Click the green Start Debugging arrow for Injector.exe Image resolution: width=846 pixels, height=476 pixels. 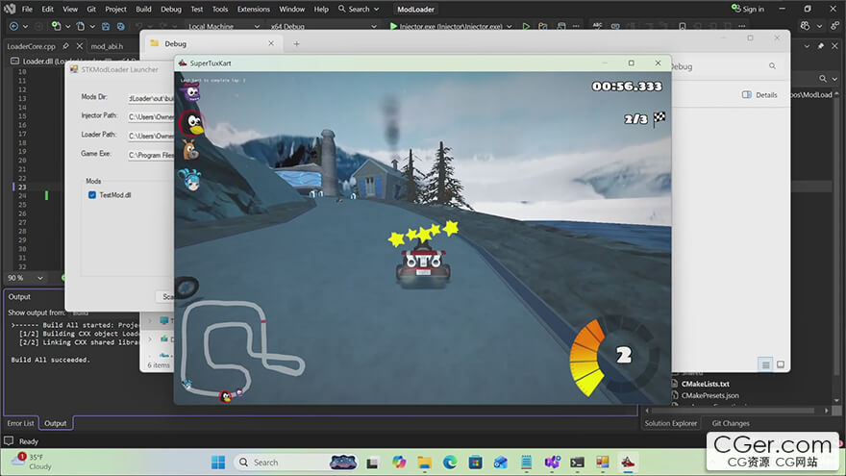[394, 26]
